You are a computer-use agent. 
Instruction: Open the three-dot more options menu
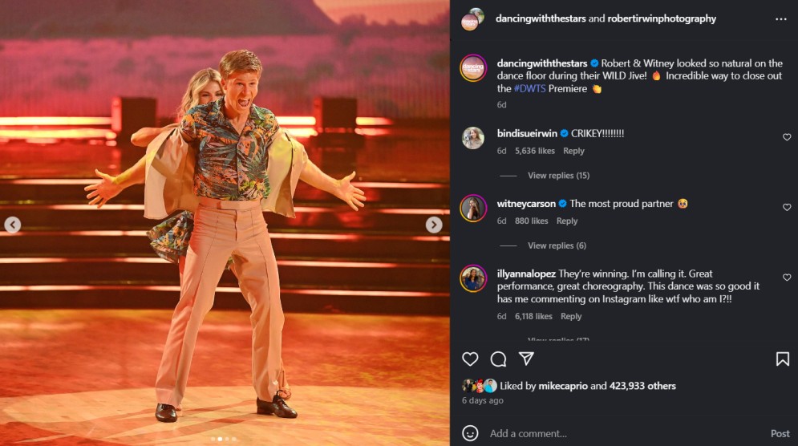[x=780, y=18]
